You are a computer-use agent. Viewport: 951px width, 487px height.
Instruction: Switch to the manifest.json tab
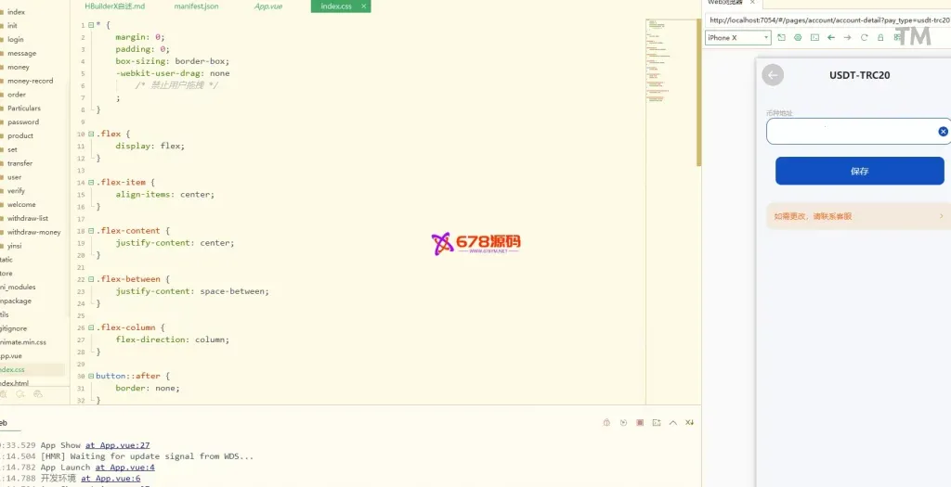(x=196, y=6)
